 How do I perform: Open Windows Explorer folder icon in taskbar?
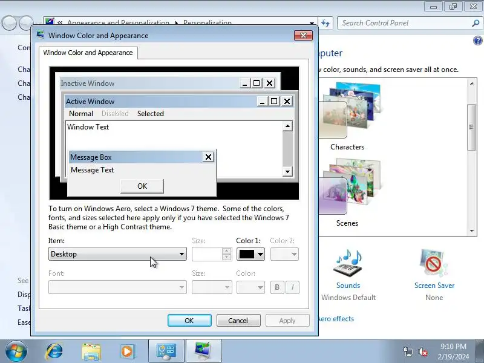click(91, 352)
